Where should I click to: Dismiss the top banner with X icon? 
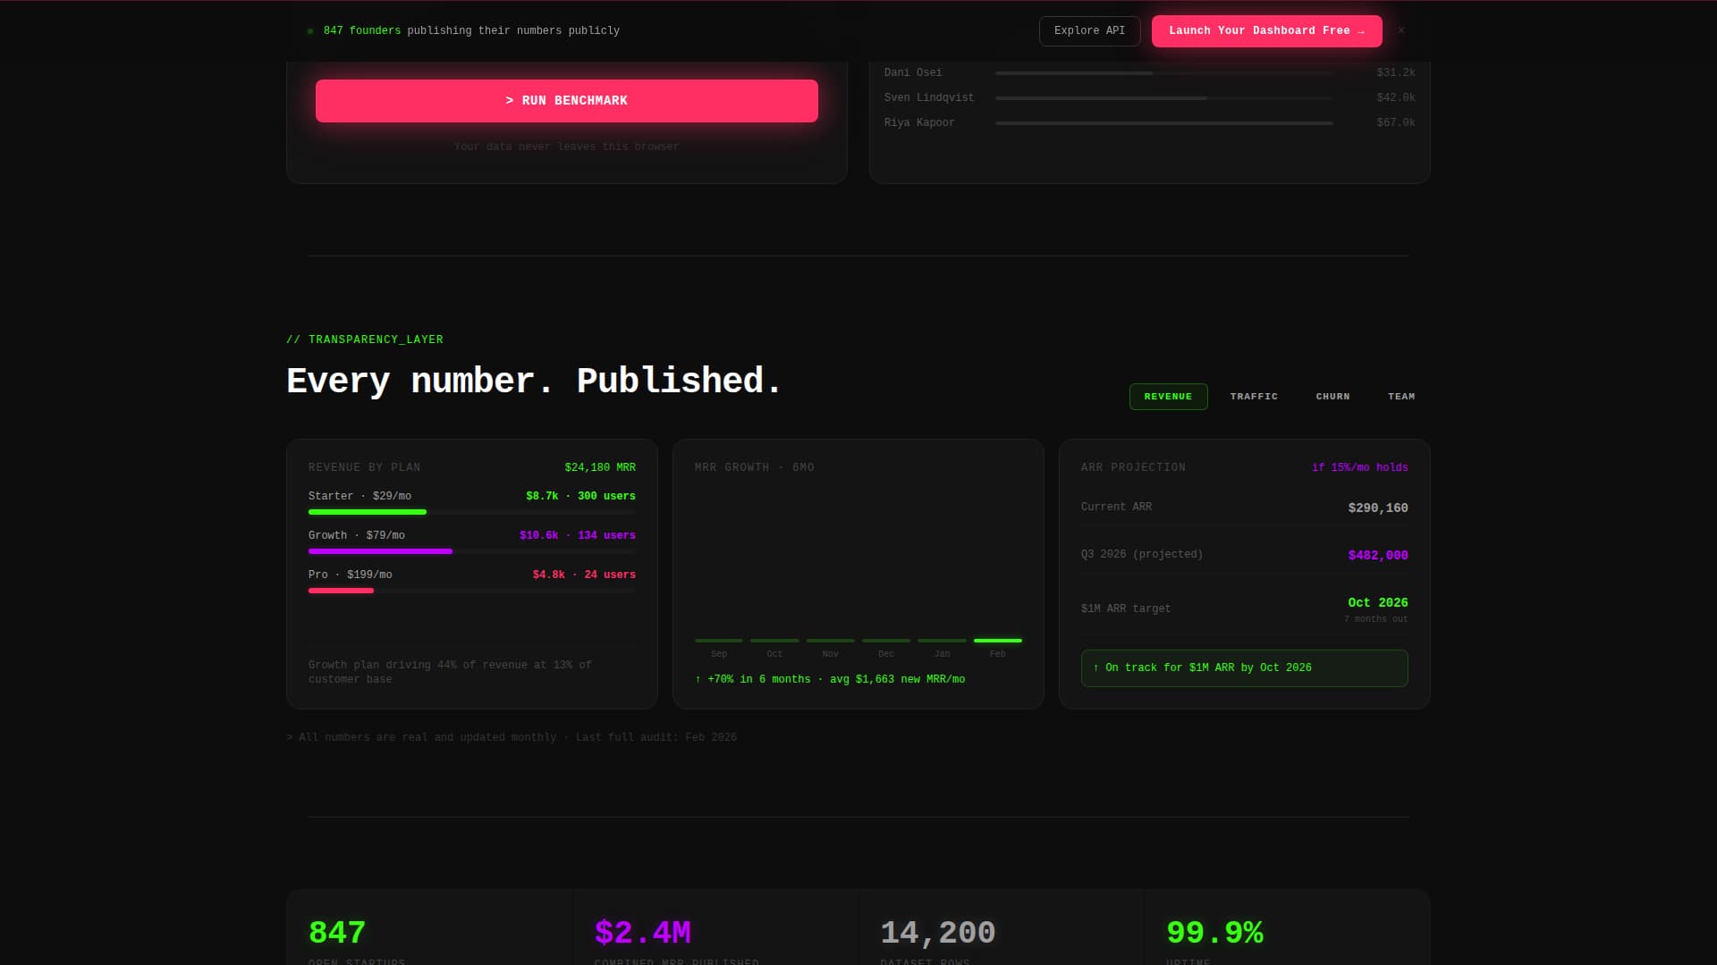1401,30
